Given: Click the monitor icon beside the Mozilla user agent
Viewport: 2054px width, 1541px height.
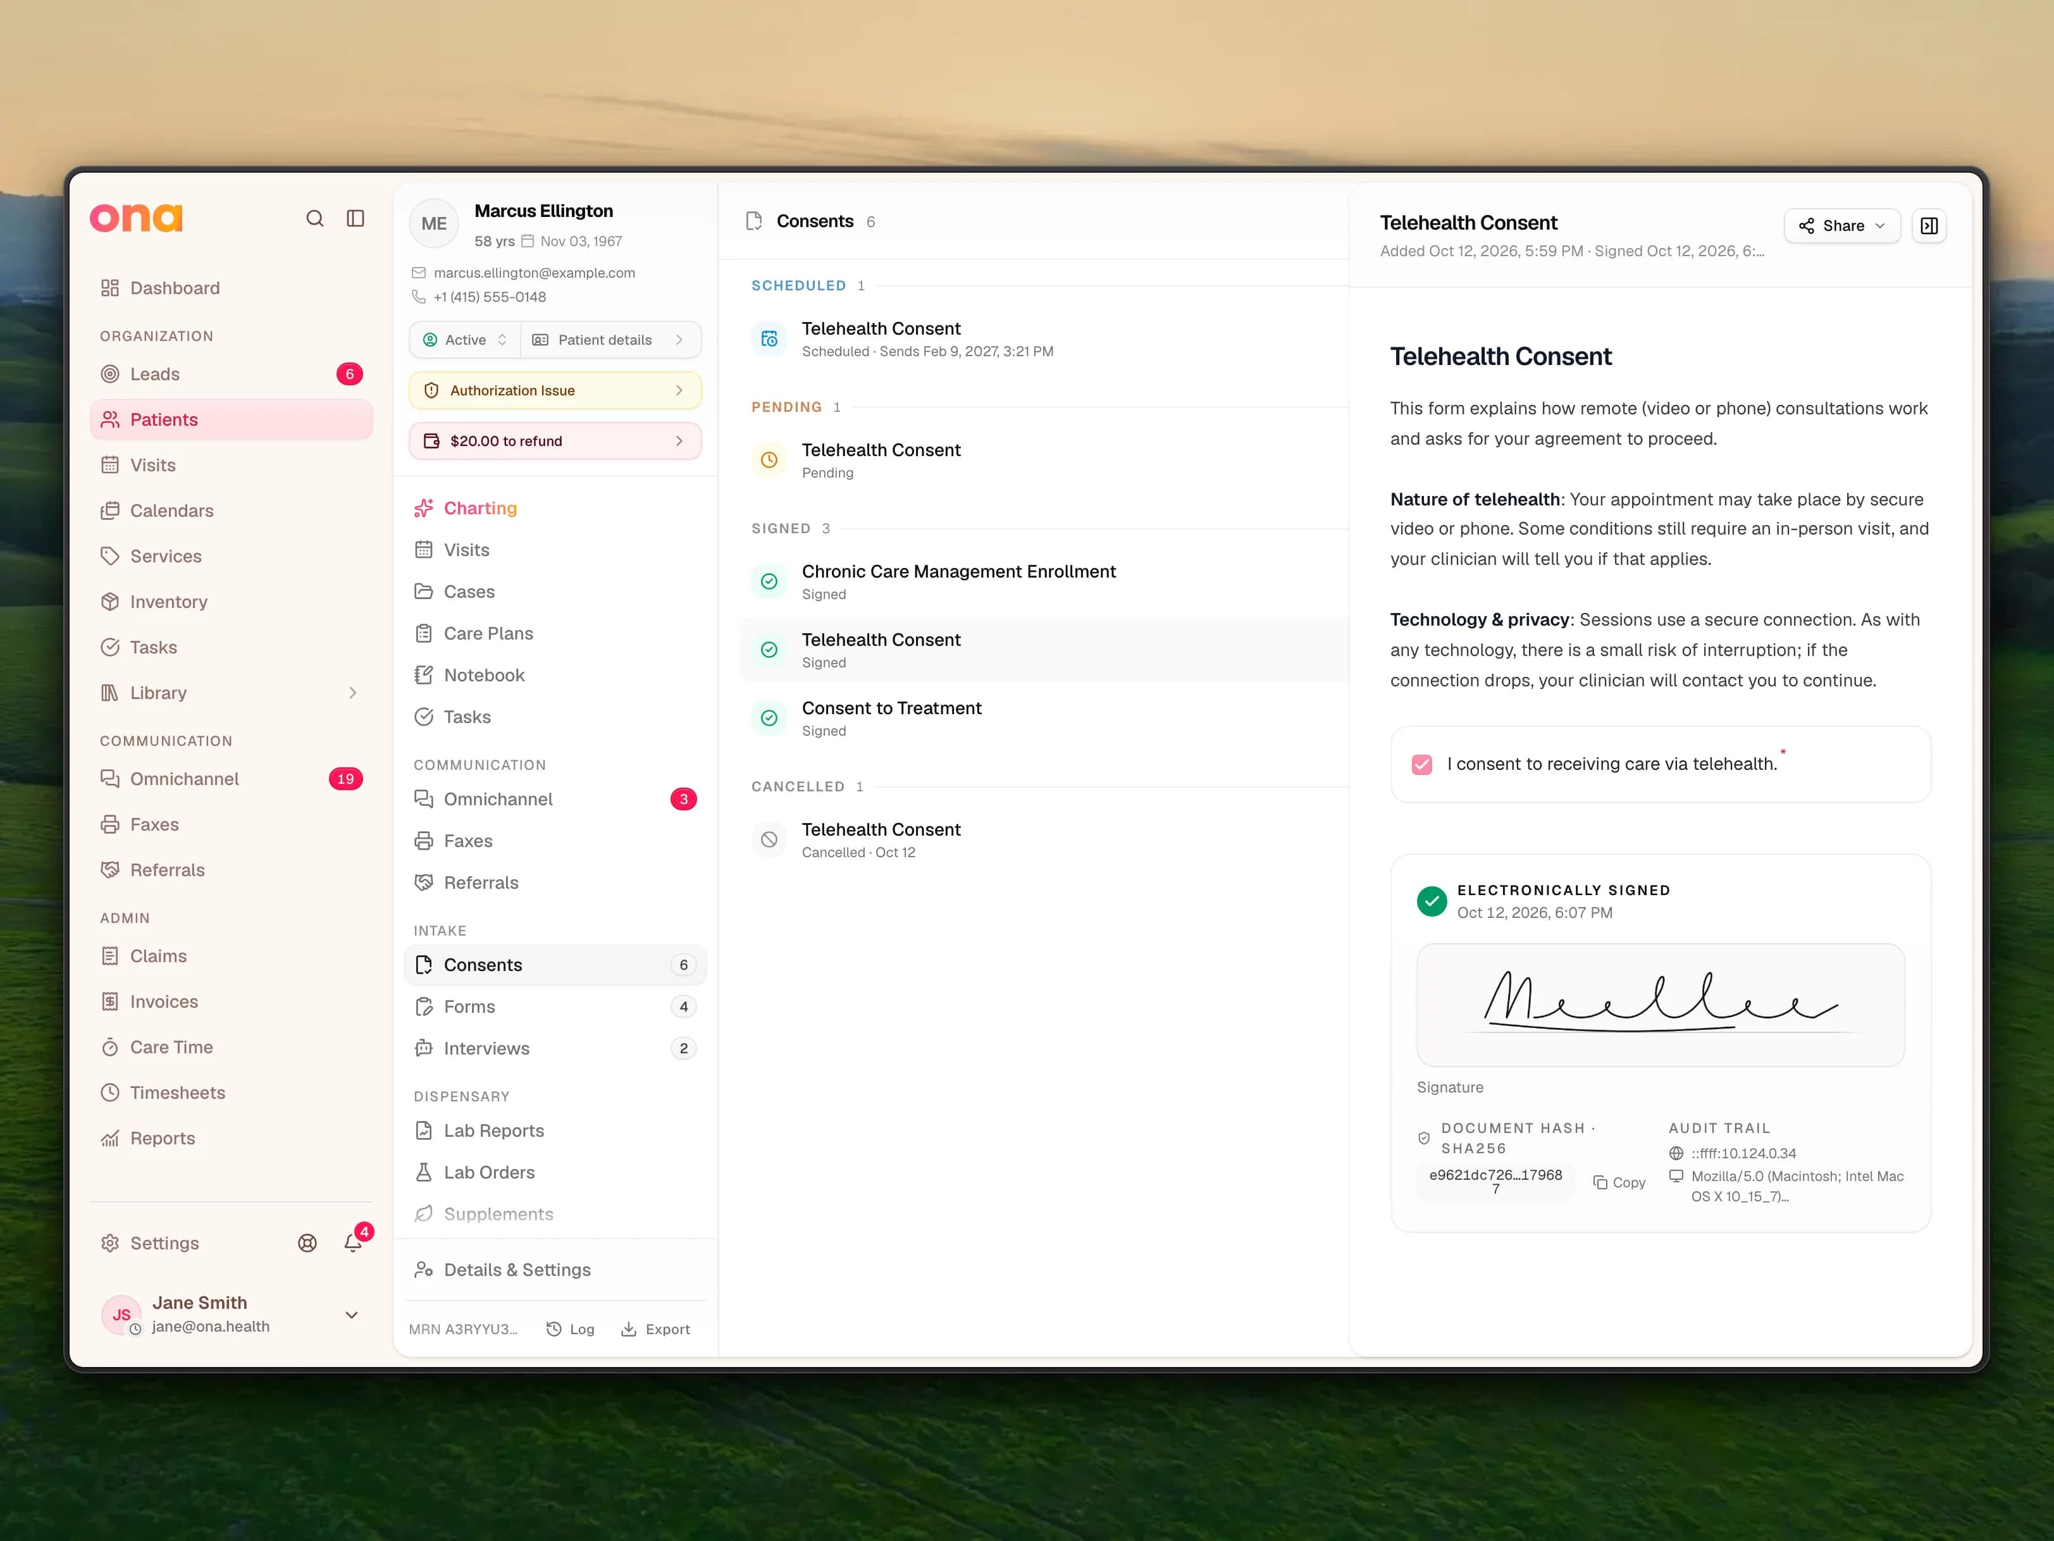Looking at the screenshot, I should tap(1676, 1176).
